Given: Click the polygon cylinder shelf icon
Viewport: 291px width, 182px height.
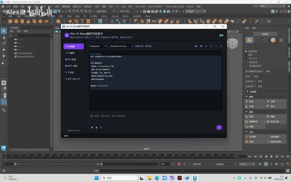Looking at the screenshot, I should click(22, 21).
